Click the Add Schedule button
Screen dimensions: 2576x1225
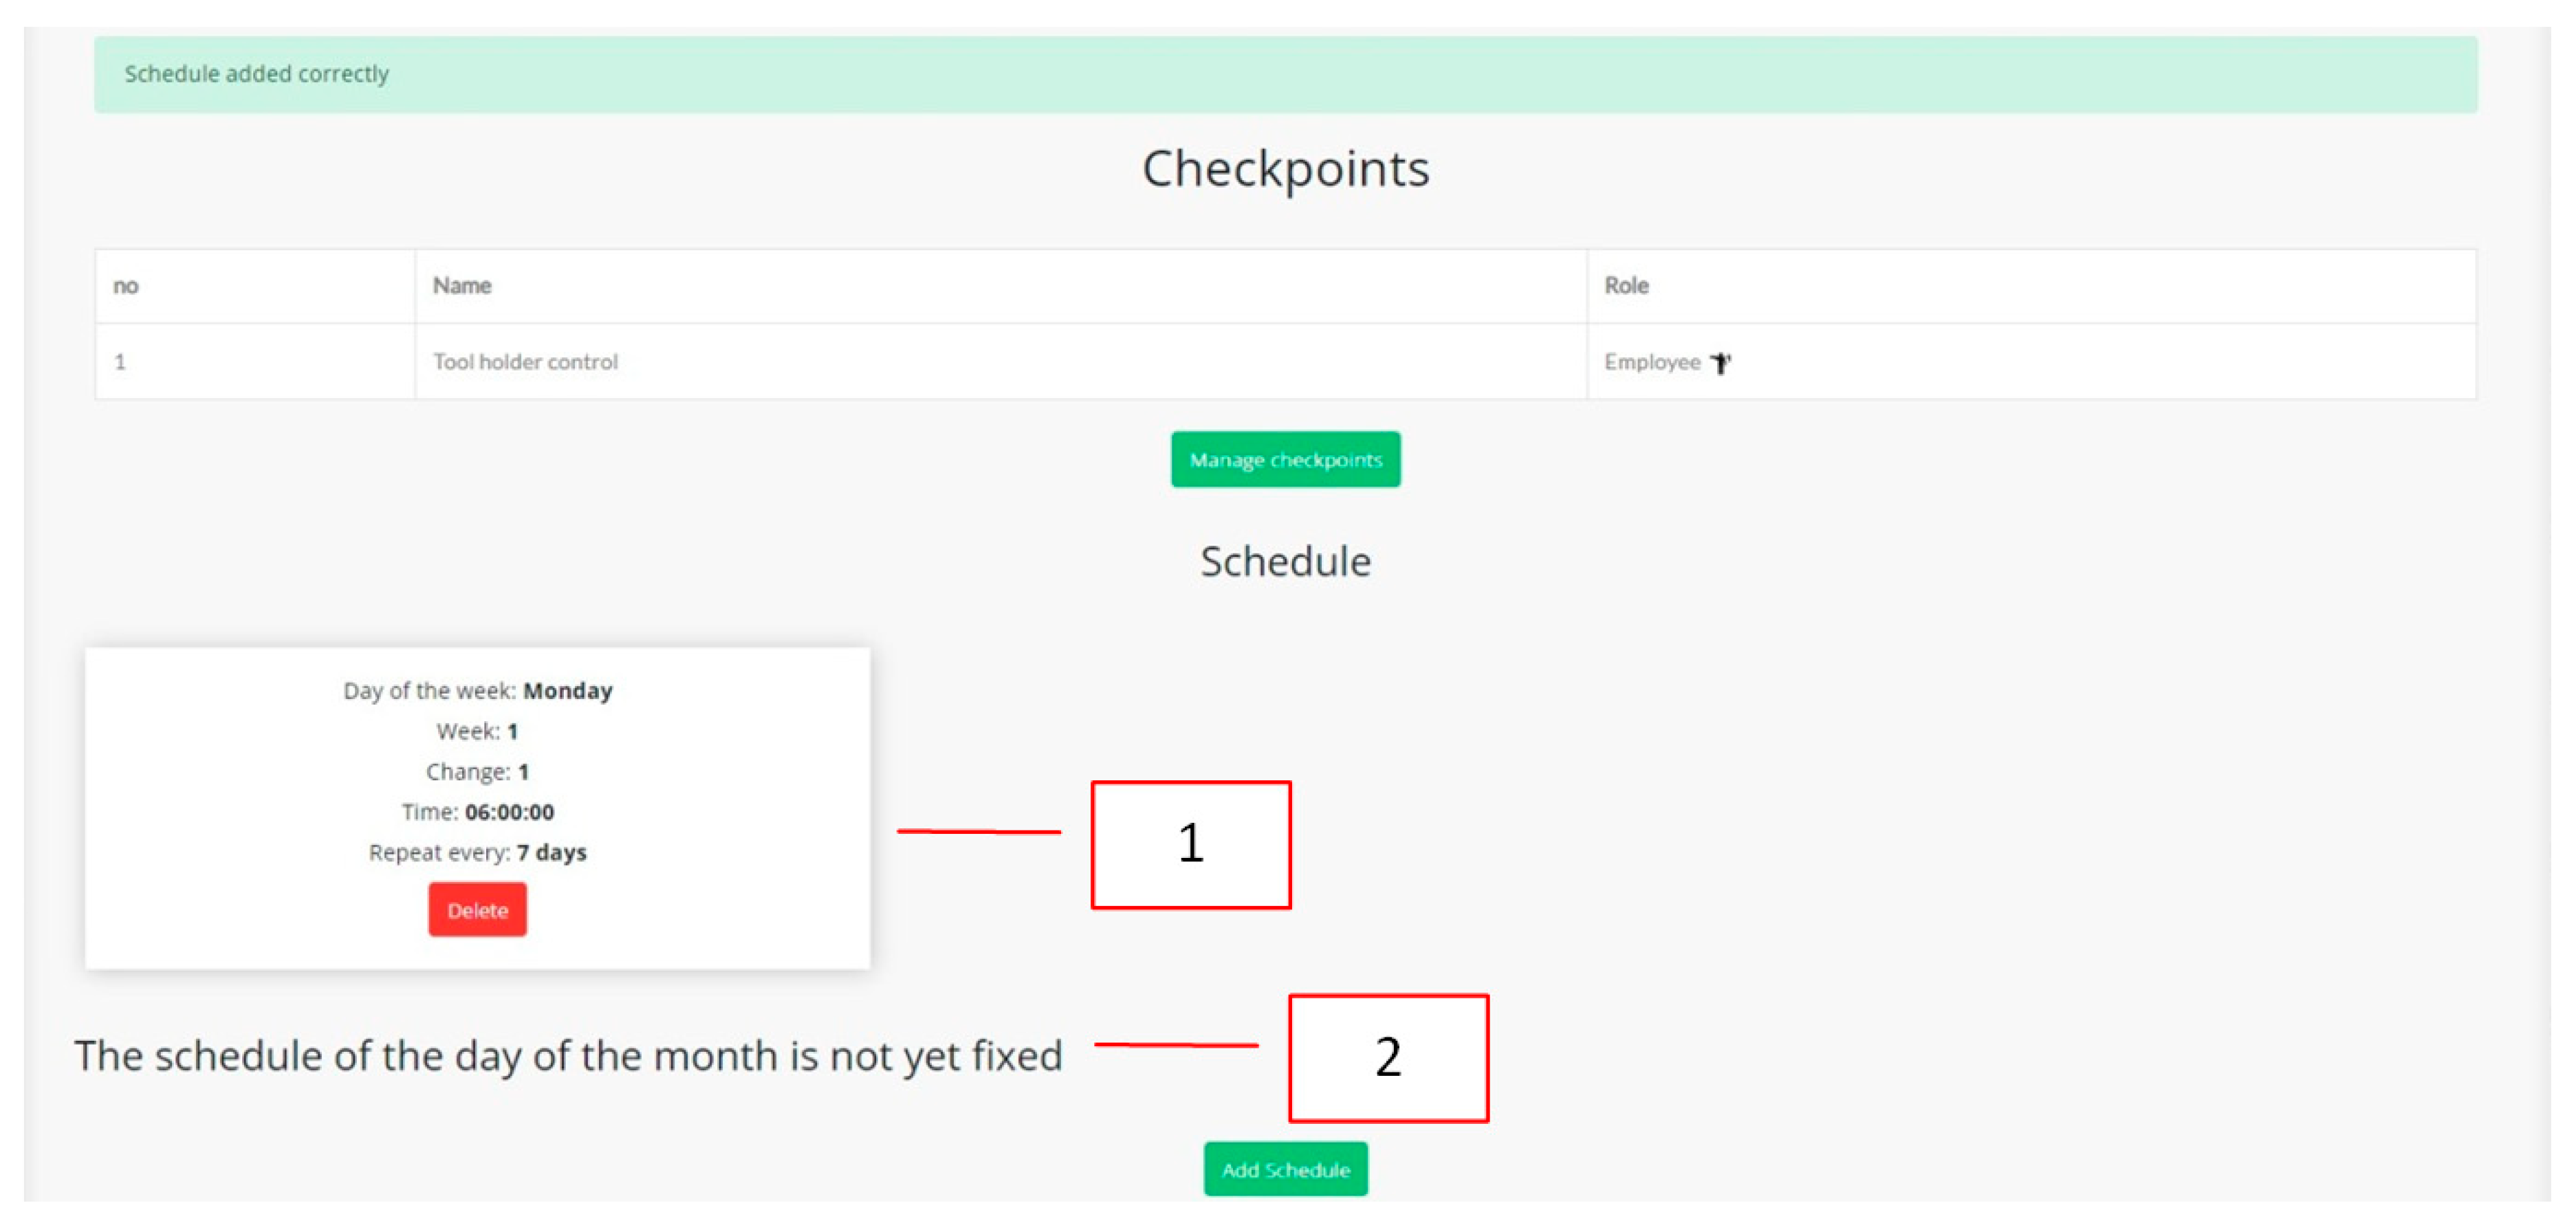1285,1169
